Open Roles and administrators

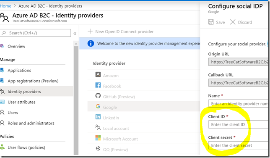click(x=31, y=123)
